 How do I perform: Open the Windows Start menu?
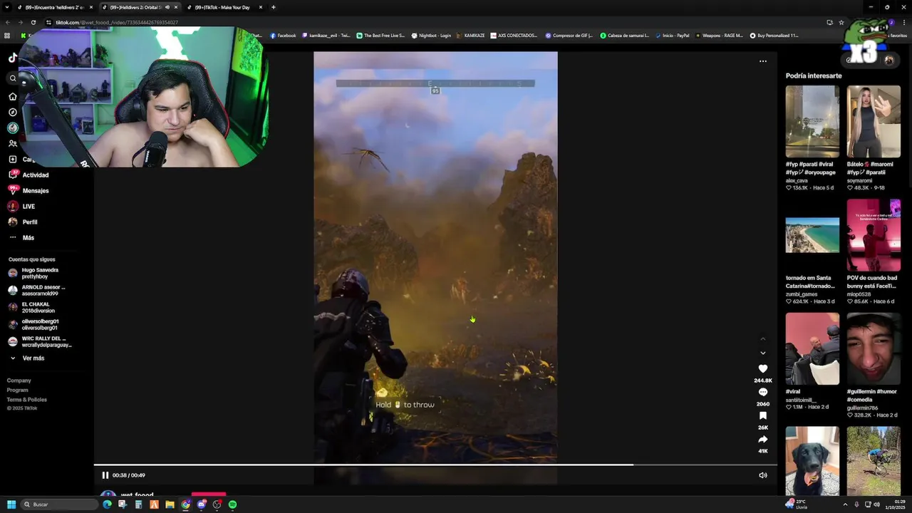(11, 504)
